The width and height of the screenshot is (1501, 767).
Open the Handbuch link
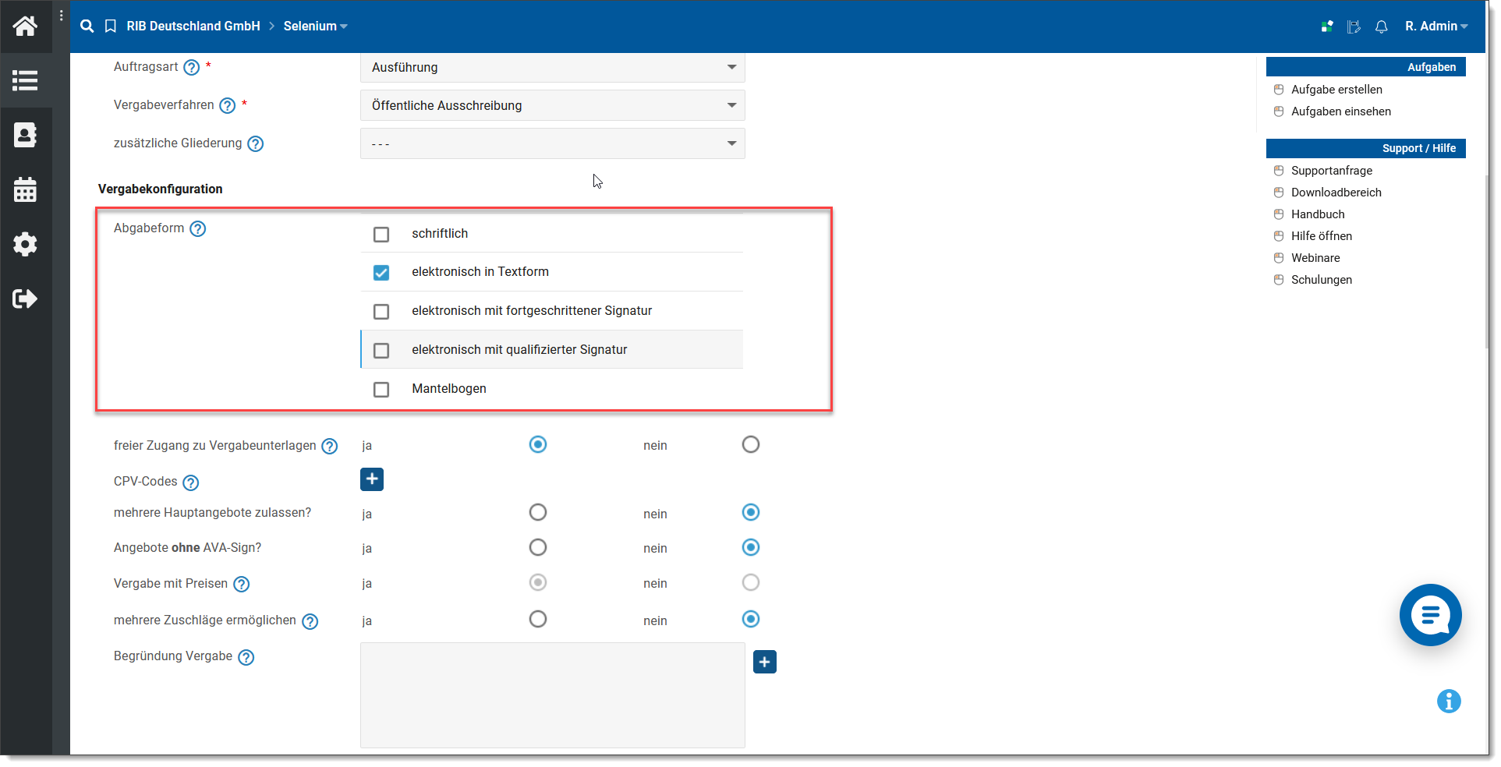coord(1318,214)
